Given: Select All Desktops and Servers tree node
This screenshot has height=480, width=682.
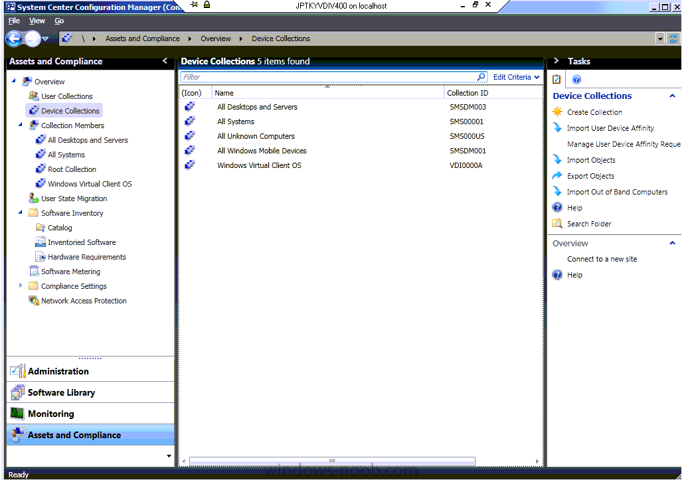Looking at the screenshot, I should pos(88,140).
